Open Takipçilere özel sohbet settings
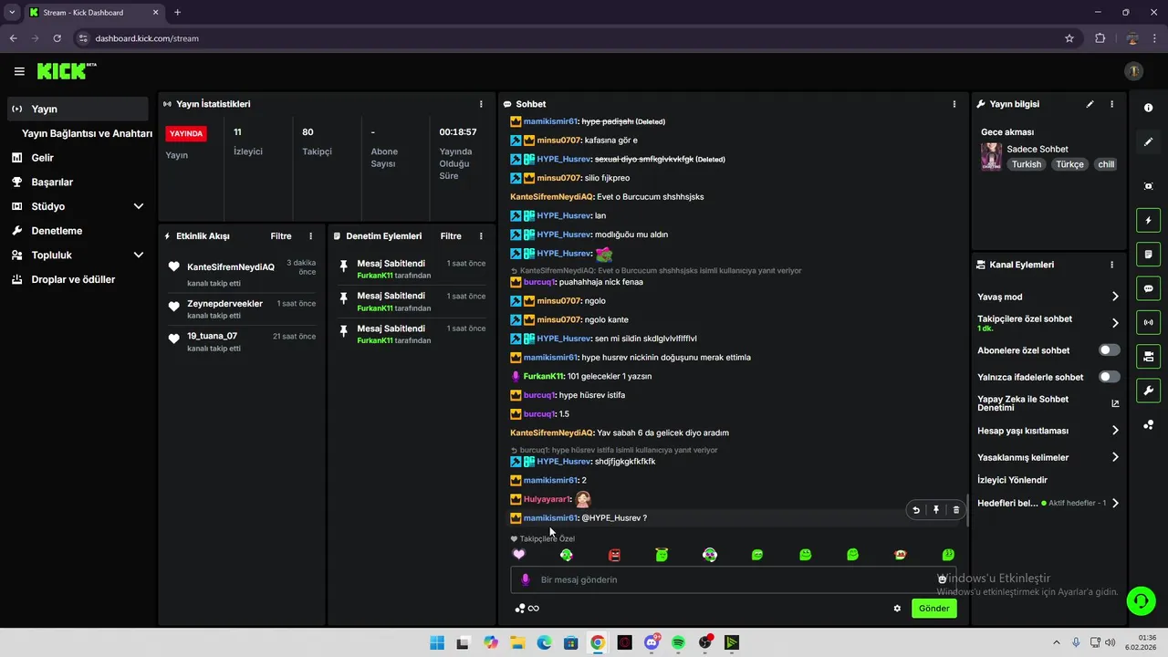1168x657 pixels. click(1048, 323)
